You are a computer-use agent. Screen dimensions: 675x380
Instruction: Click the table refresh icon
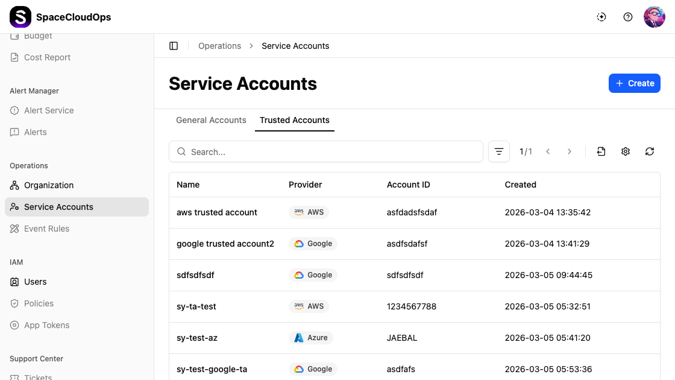click(x=649, y=151)
